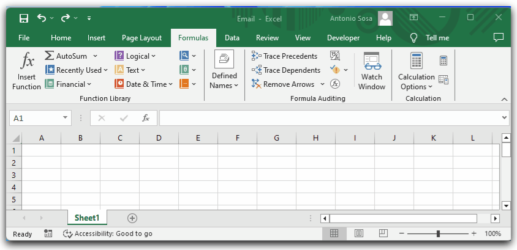Switch to the Insert tab
Screen dimensions: 517x250
(96, 38)
